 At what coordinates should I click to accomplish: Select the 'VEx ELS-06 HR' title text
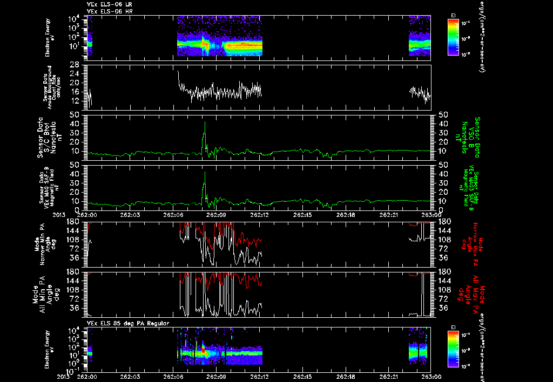tap(110, 11)
